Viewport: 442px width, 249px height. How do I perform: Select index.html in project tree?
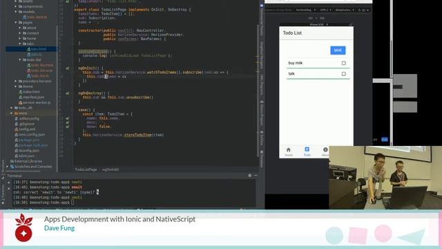click(x=29, y=92)
